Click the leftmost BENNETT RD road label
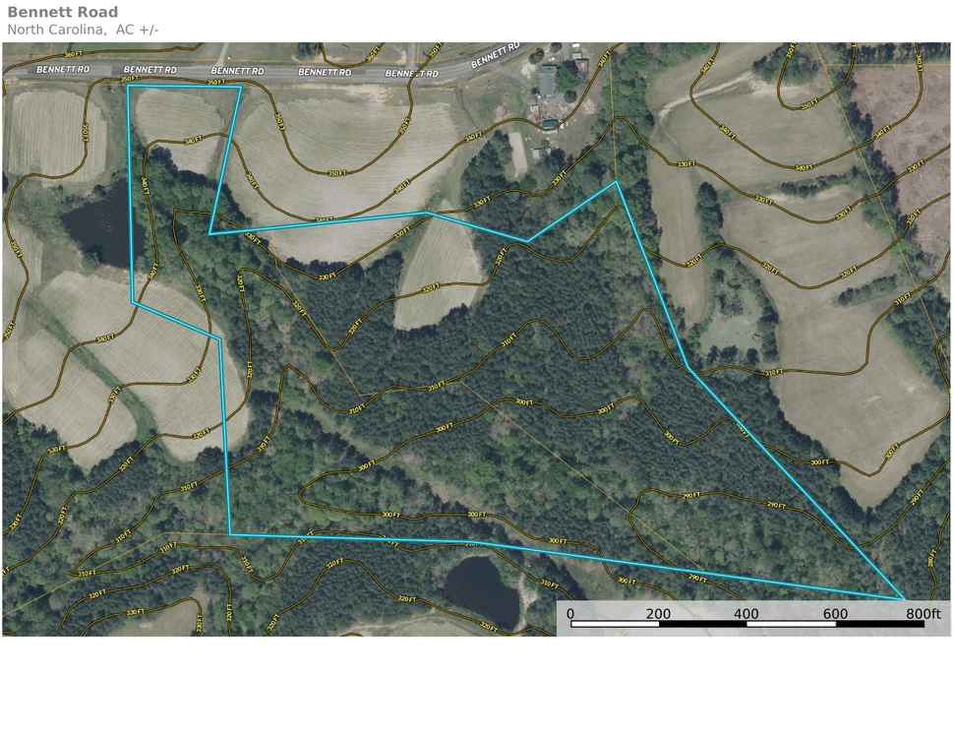Image resolution: width=954 pixels, height=738 pixels. click(x=62, y=71)
